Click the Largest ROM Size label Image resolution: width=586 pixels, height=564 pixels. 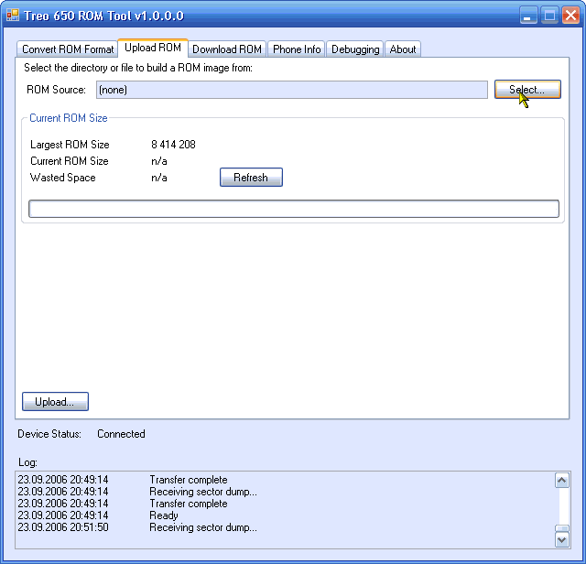[x=70, y=145]
